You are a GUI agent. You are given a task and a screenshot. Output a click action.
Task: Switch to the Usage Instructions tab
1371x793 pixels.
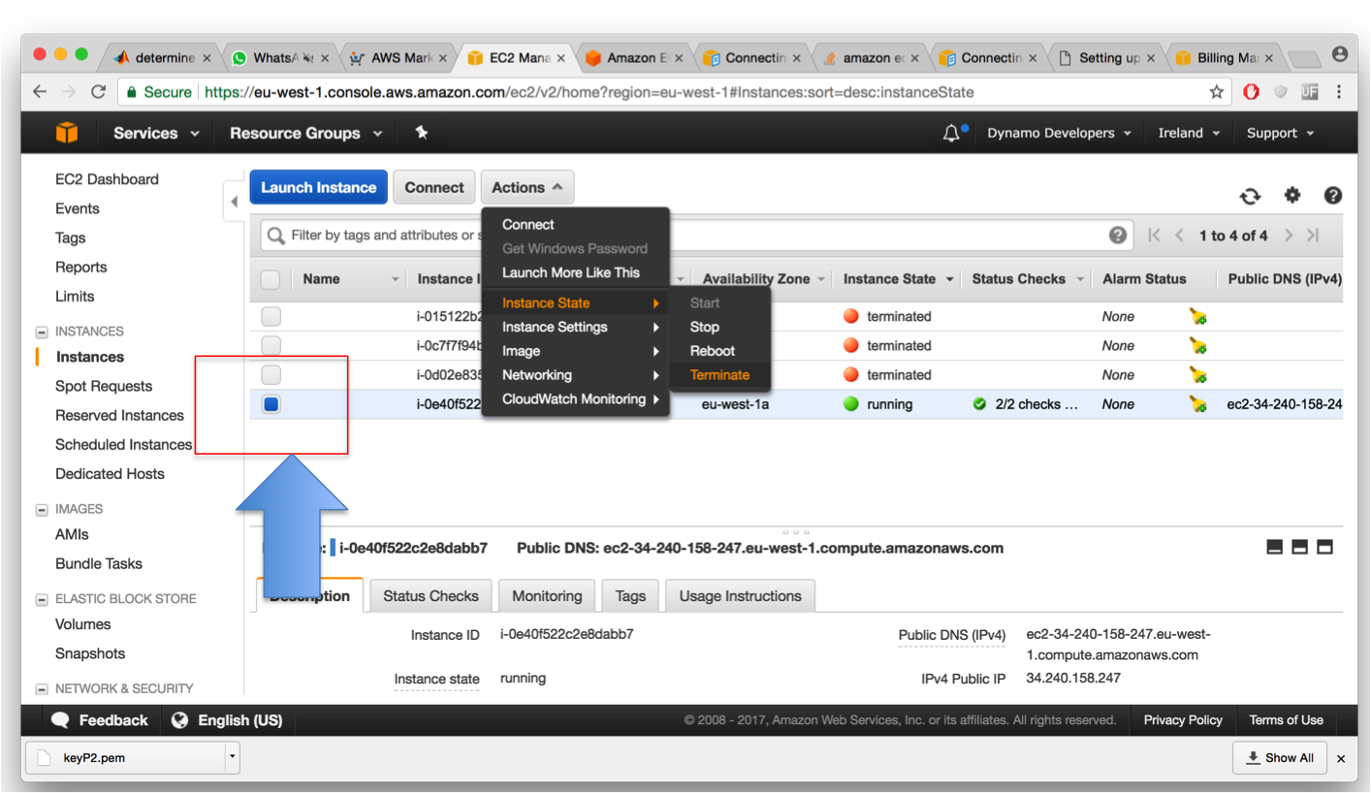(740, 596)
